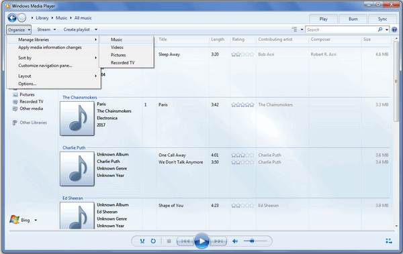
Task: Turn shuffle on
Action: 142,241
